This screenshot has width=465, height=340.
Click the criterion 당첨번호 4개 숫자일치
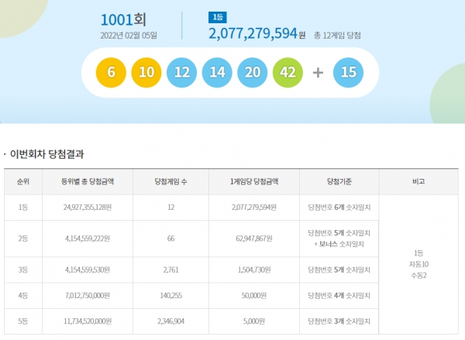click(339, 296)
